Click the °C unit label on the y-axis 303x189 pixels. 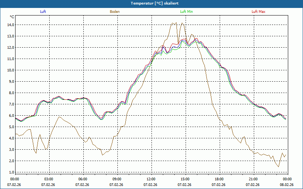pyautogui.click(x=12, y=17)
